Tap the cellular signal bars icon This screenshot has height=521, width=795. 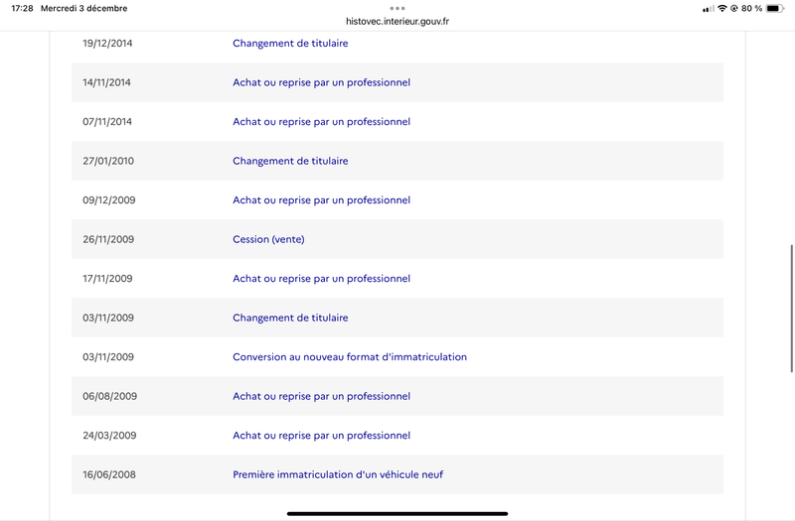pos(708,9)
